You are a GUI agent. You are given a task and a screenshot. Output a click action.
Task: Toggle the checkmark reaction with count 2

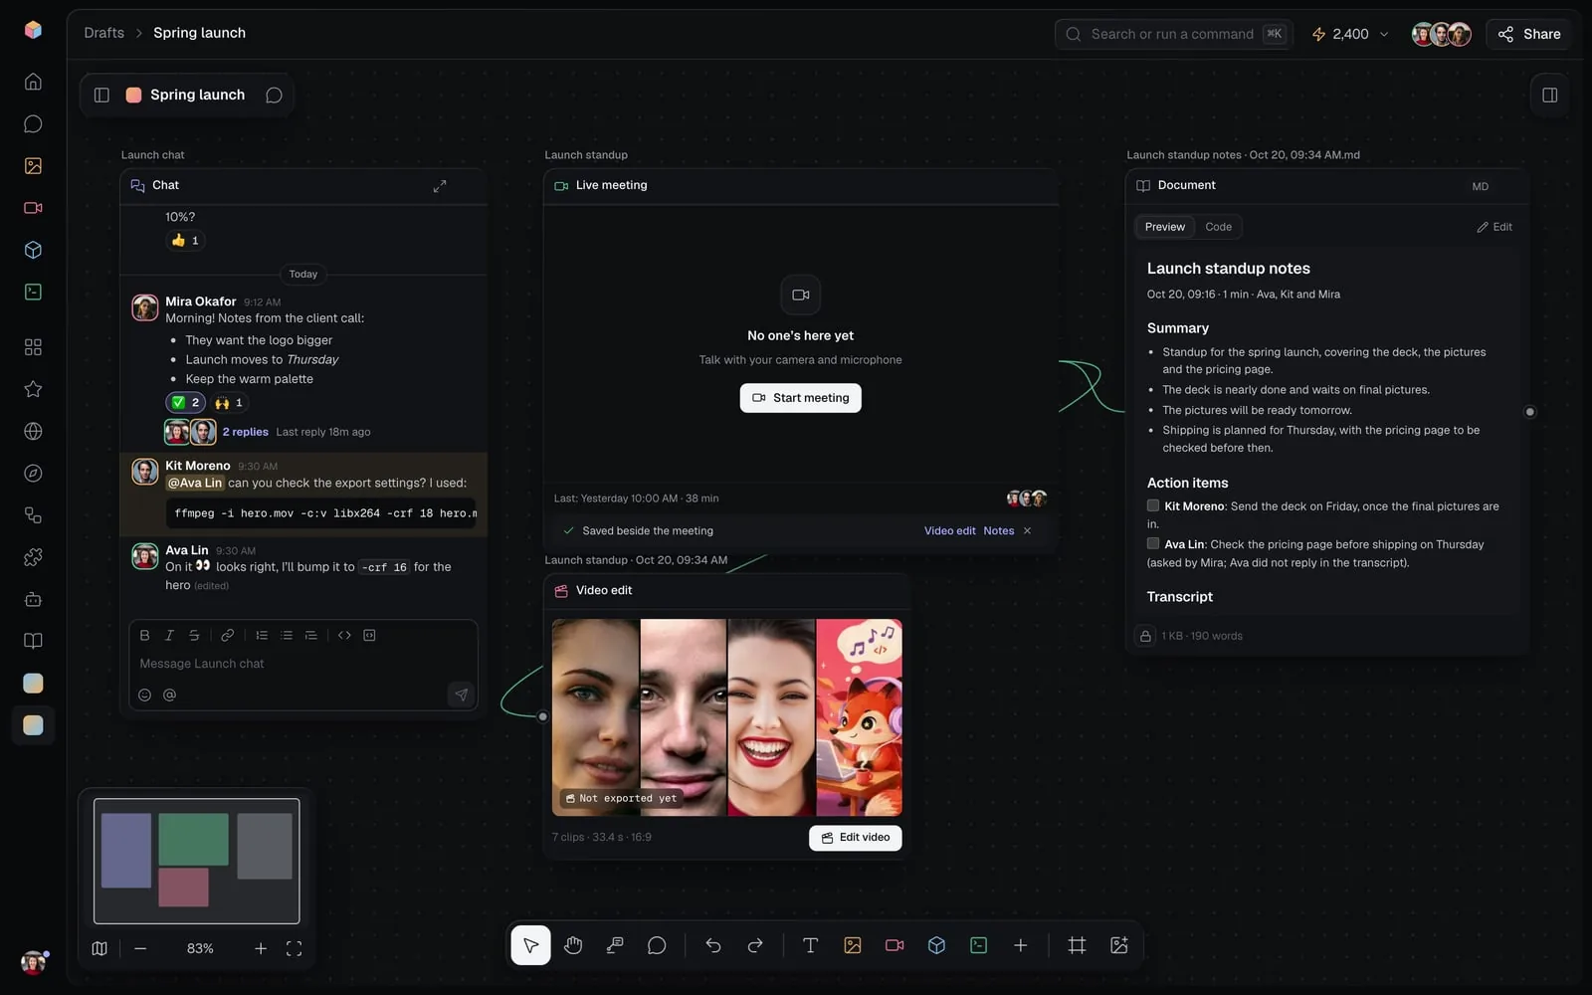click(x=185, y=402)
